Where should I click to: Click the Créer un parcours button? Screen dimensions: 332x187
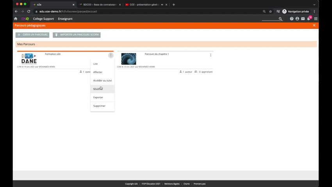[32, 35]
